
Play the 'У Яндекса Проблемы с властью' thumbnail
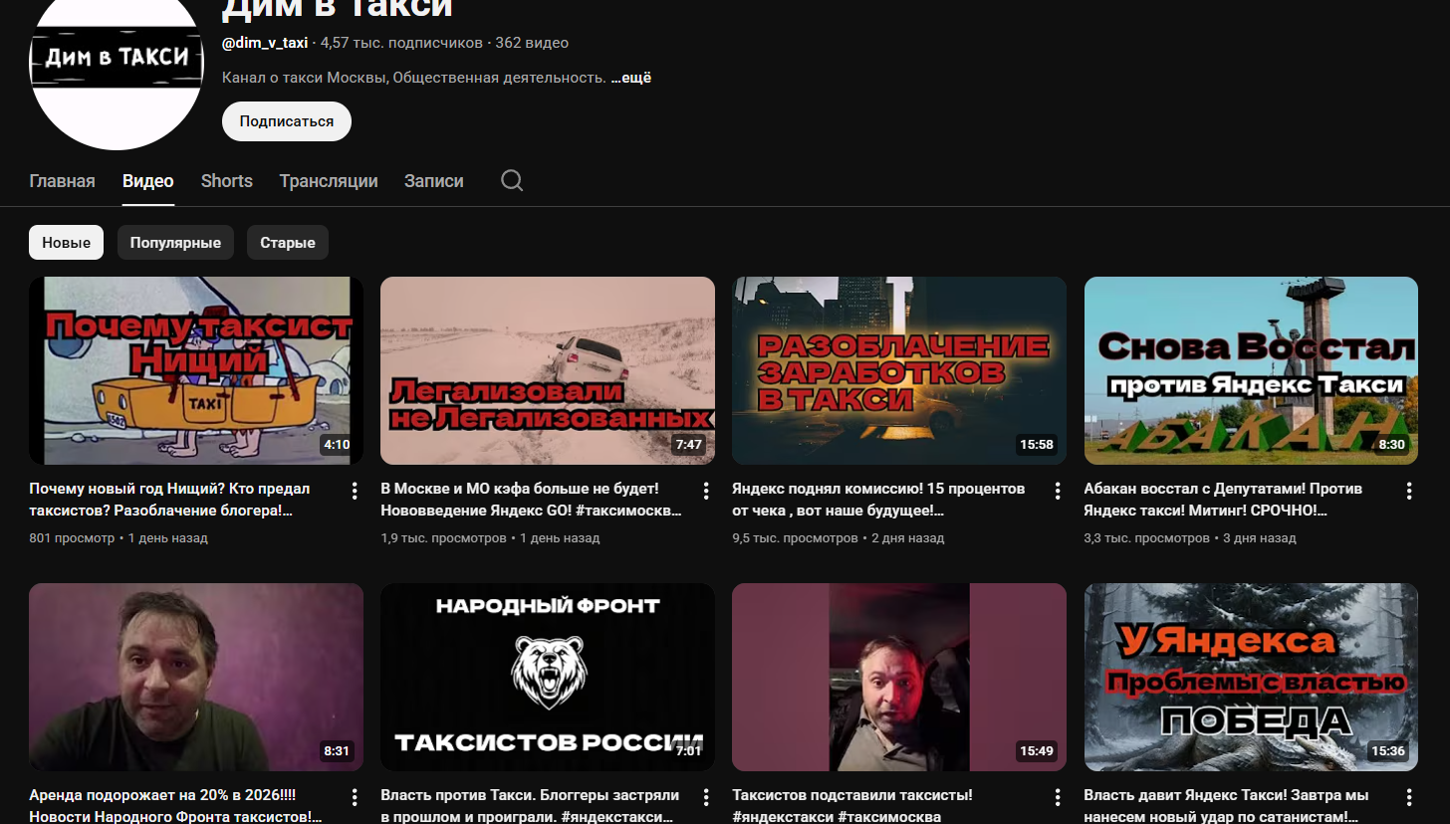[x=1251, y=677]
